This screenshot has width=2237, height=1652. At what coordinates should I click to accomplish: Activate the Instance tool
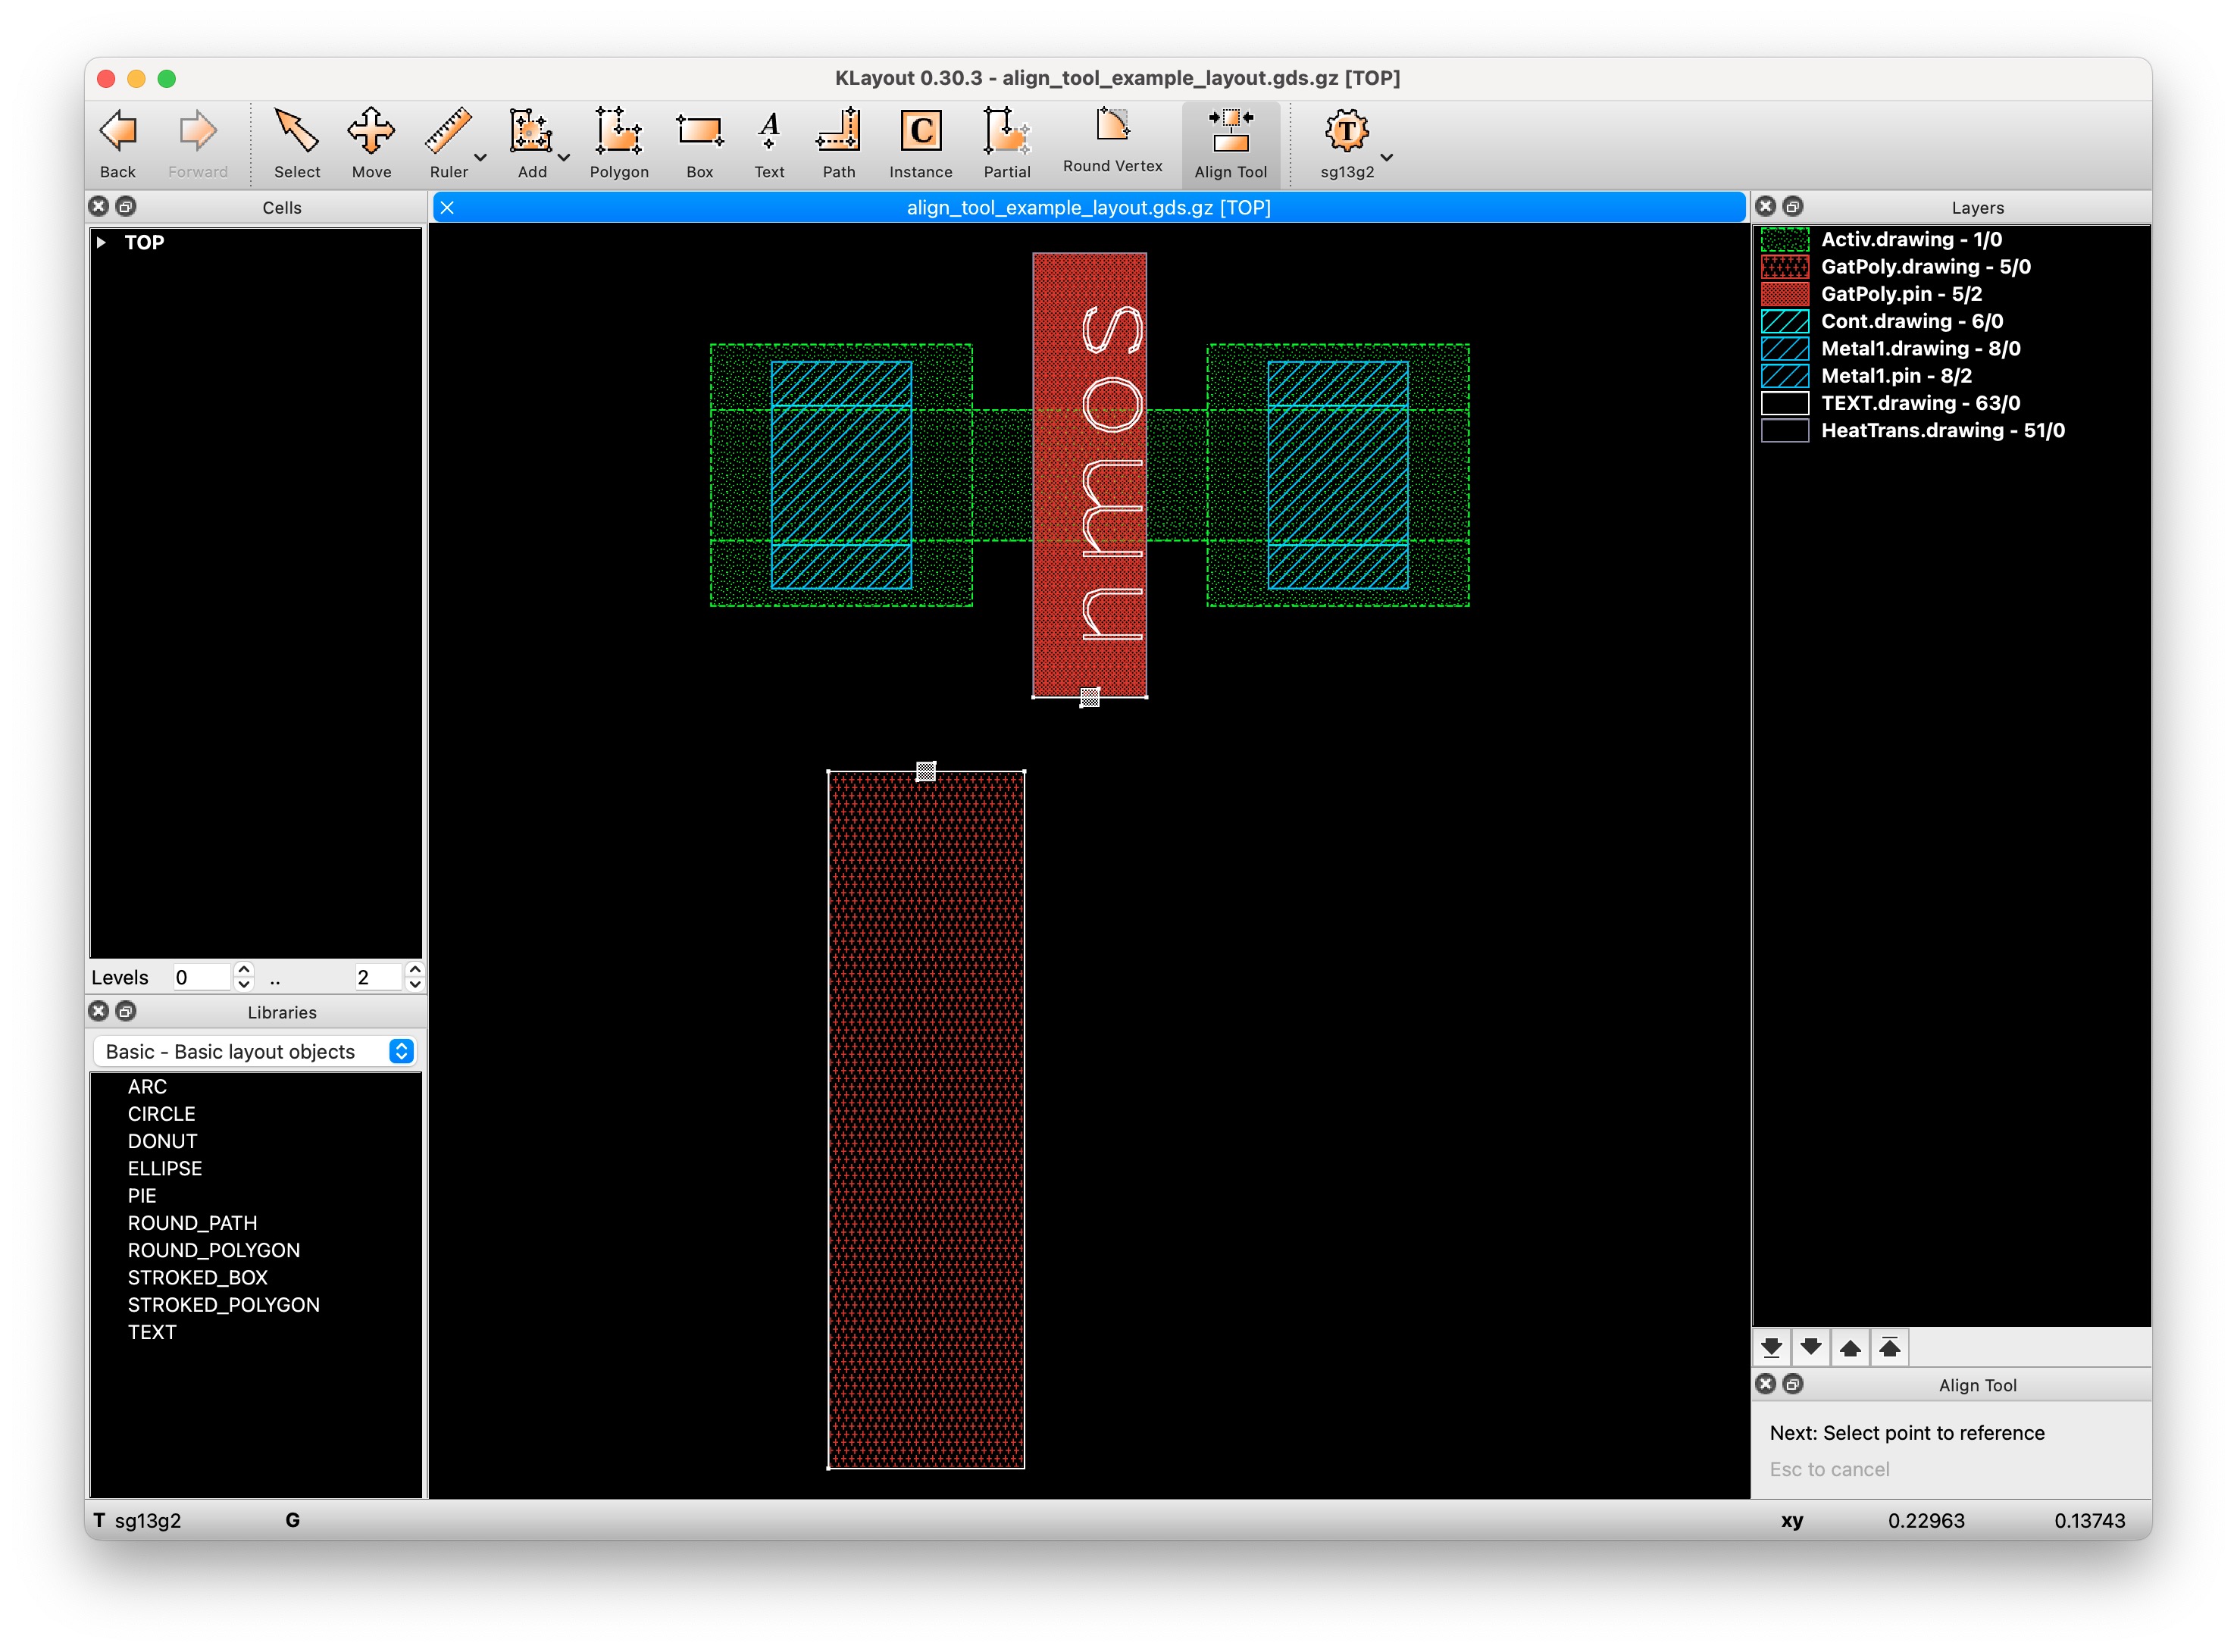click(920, 142)
